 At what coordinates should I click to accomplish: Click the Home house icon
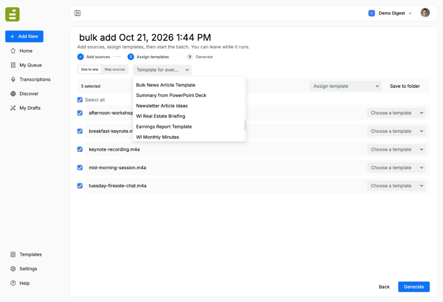pos(13,51)
